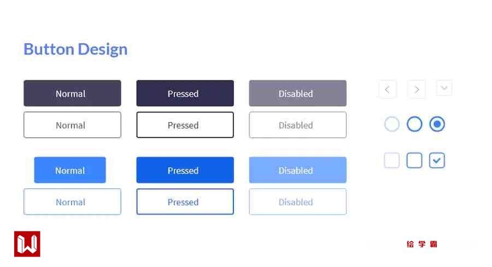Screen dimensions: 492x267
Task: Click the dark outlined Pressed button
Action: point(185,125)
